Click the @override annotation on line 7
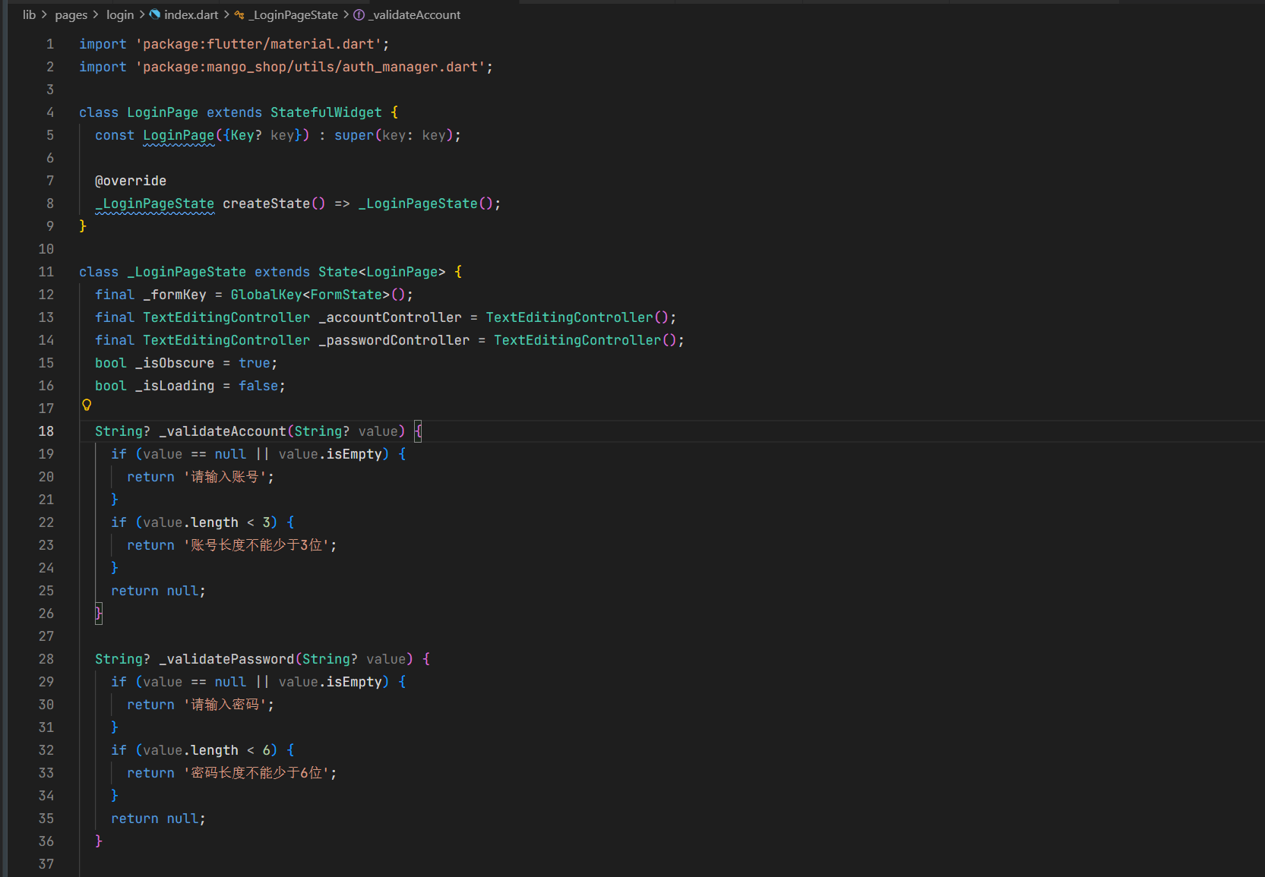 click(x=131, y=181)
